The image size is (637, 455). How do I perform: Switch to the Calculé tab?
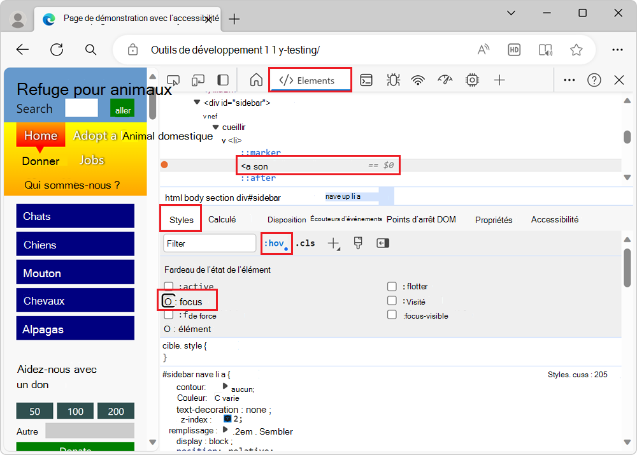point(222,219)
